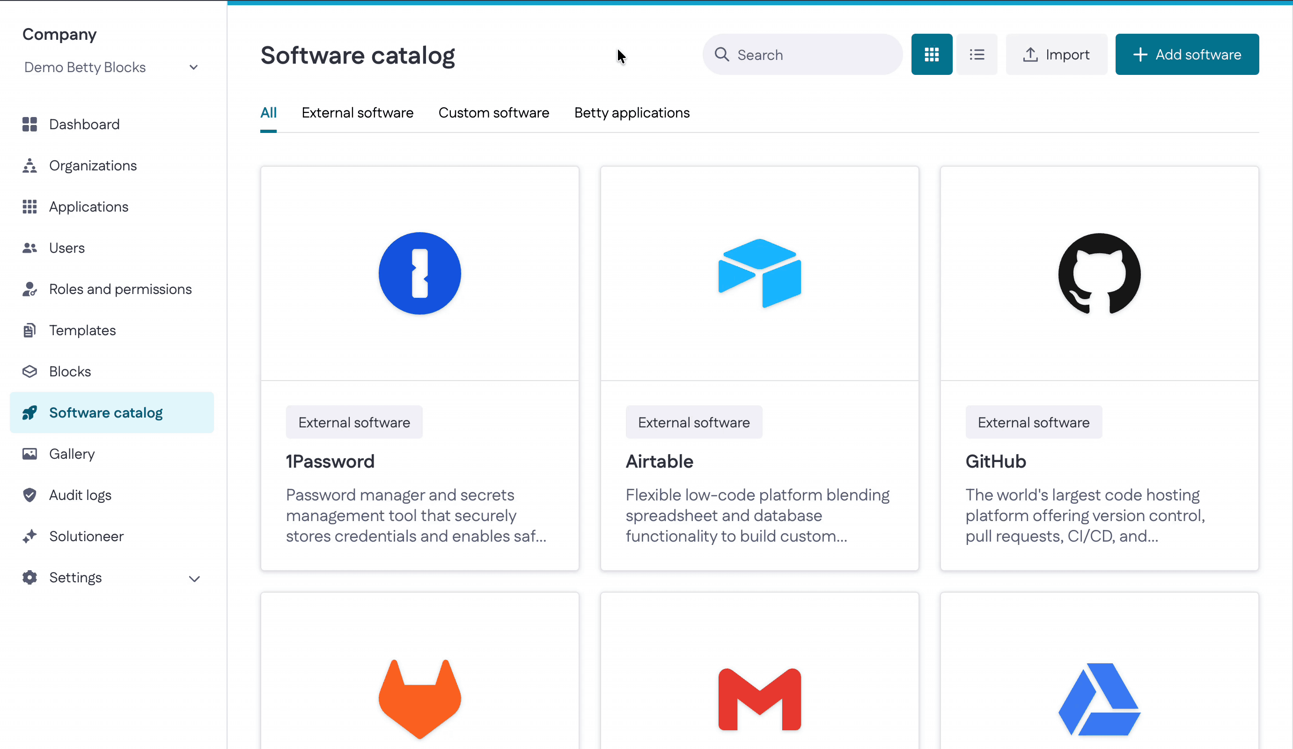
Task: Click the 1Password description text
Action: coord(416,515)
